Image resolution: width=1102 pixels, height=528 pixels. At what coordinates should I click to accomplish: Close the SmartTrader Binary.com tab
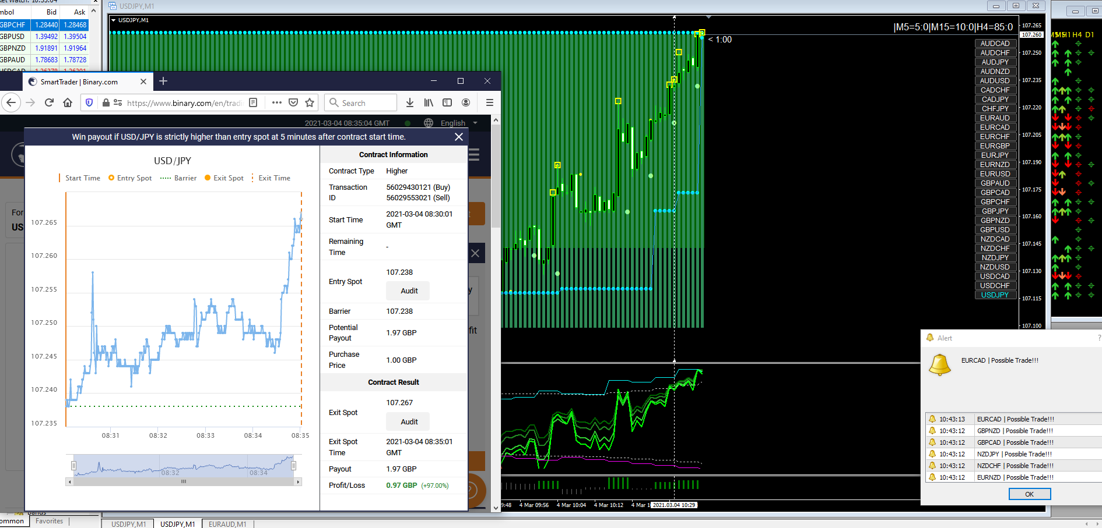click(143, 82)
